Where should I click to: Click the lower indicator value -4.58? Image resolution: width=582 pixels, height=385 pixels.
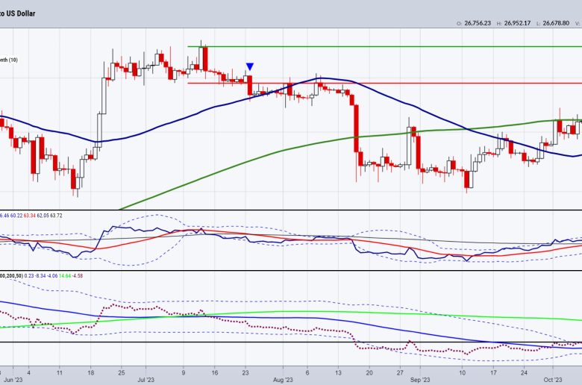(x=77, y=276)
